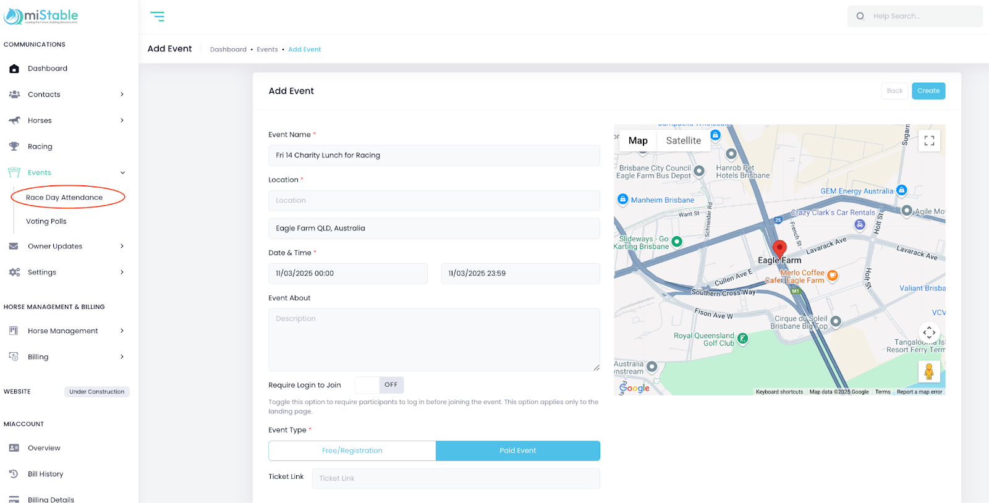
Task: Expand the Horse Management submenu arrow
Action: pyautogui.click(x=122, y=331)
